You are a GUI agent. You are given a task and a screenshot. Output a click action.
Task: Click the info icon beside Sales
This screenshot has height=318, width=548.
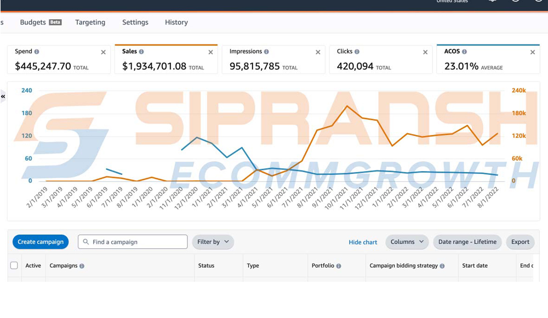point(141,52)
